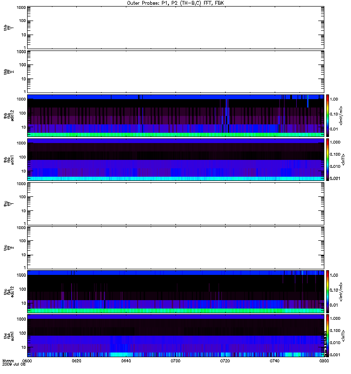Viewport: 351px width, 374px height.
Task: Click the <|mV/m|> unit label beside thb edc12
Action: [x=341, y=115]
